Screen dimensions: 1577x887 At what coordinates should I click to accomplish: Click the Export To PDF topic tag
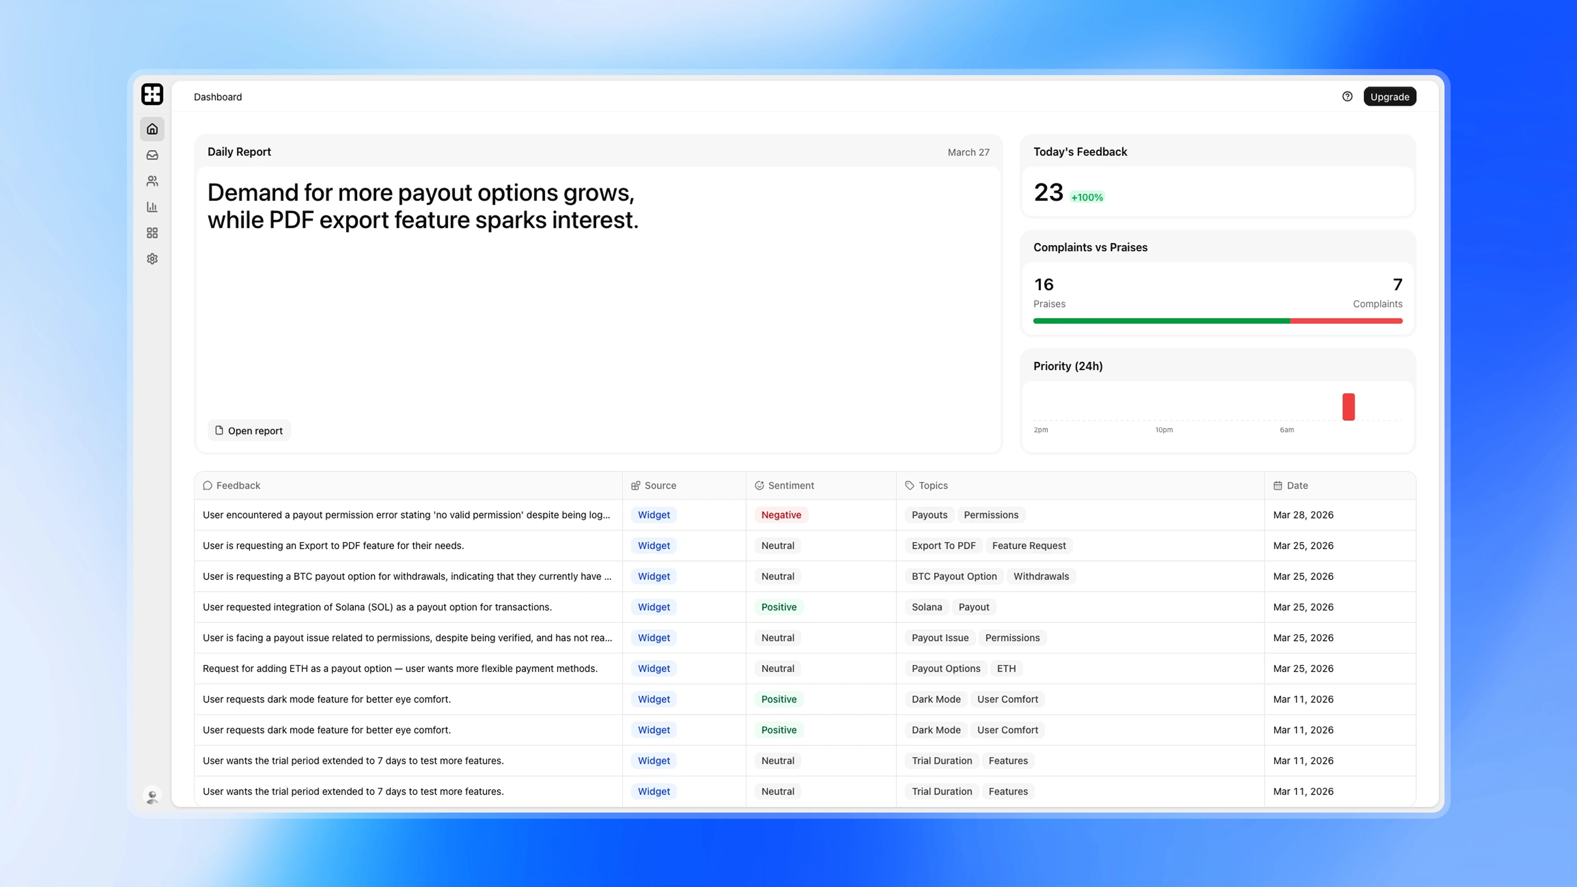(943, 546)
